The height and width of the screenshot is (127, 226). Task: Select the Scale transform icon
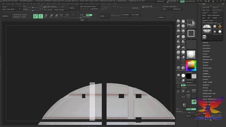click(x=51, y=16)
